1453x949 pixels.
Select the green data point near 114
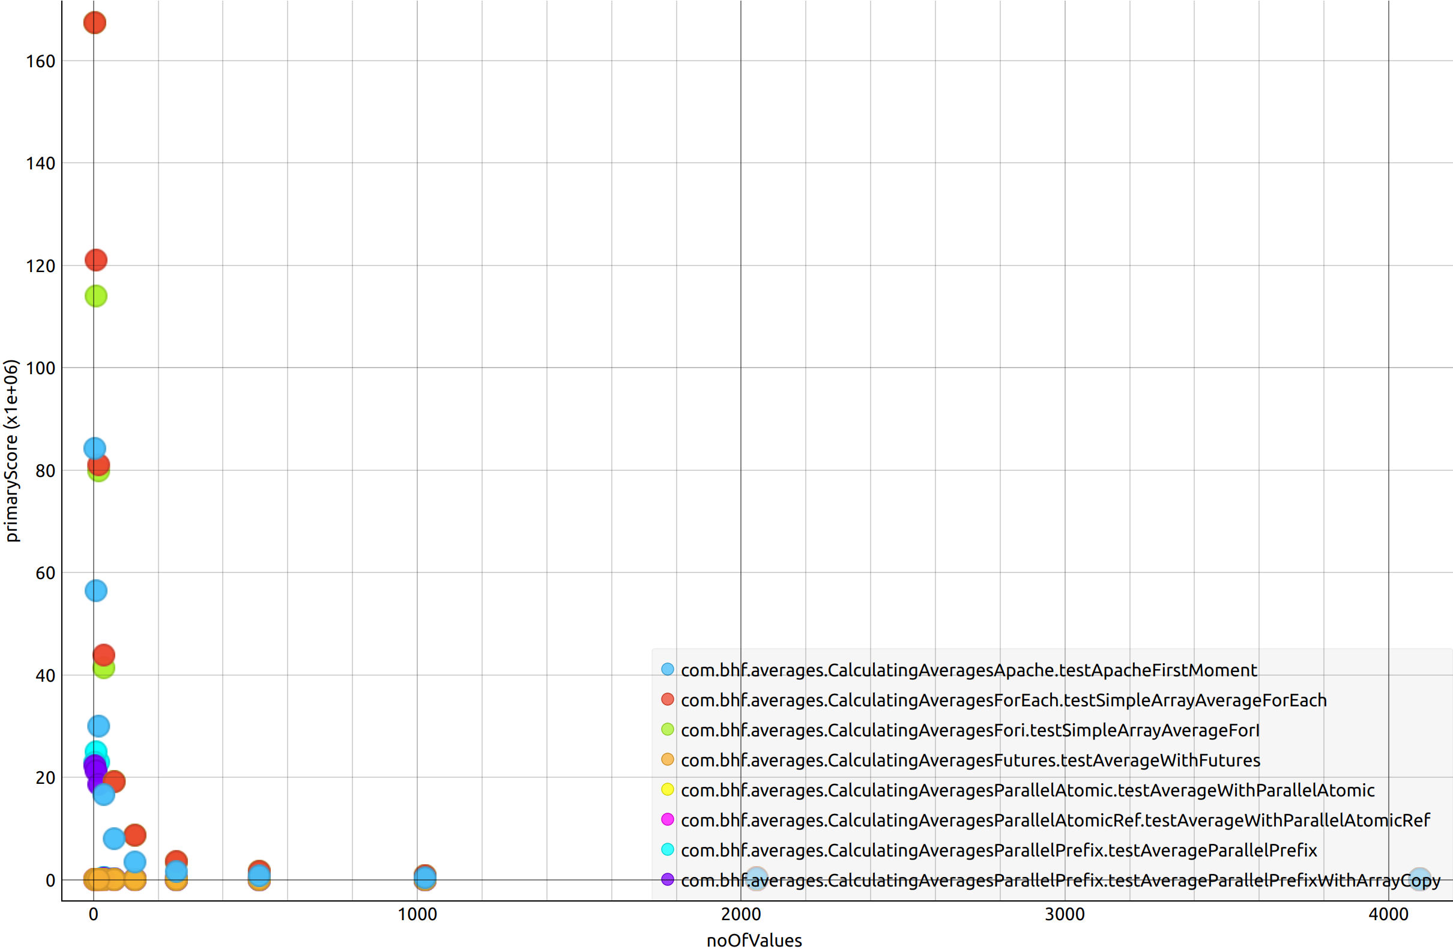click(x=96, y=296)
